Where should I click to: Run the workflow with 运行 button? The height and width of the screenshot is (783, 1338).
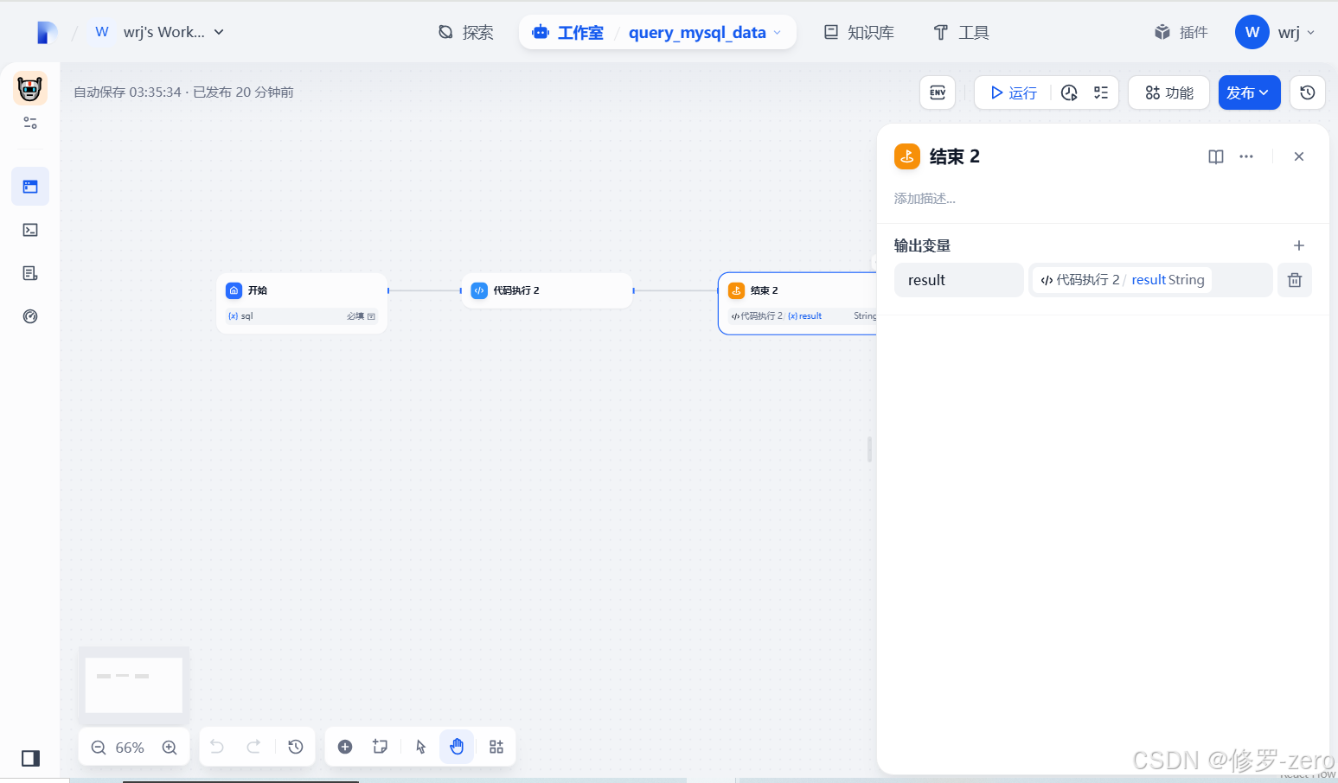click(1013, 92)
